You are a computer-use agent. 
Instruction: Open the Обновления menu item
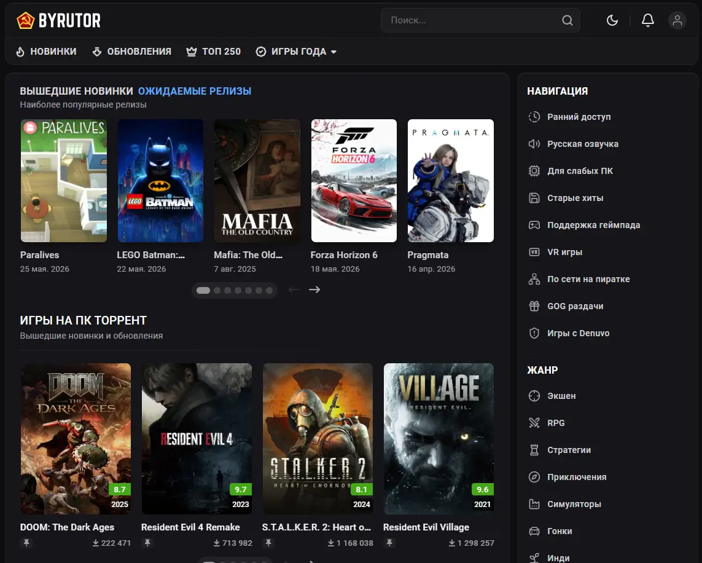coord(139,52)
